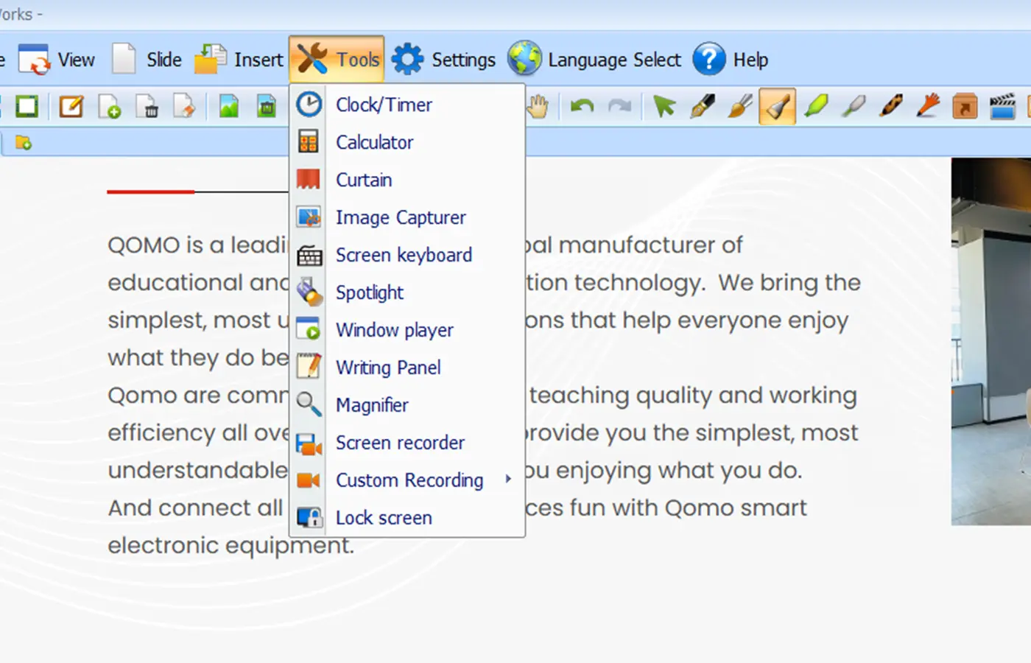
Task: Click the edit slide pencil icon
Action: click(71, 107)
